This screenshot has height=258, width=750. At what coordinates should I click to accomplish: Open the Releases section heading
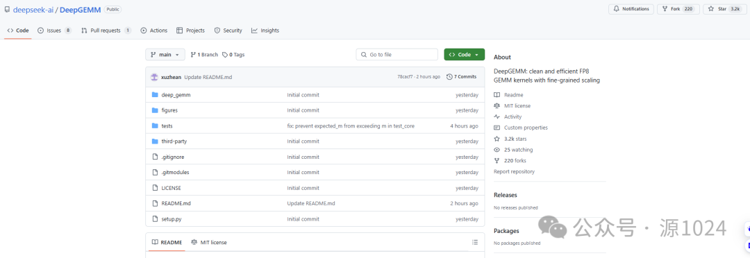505,195
